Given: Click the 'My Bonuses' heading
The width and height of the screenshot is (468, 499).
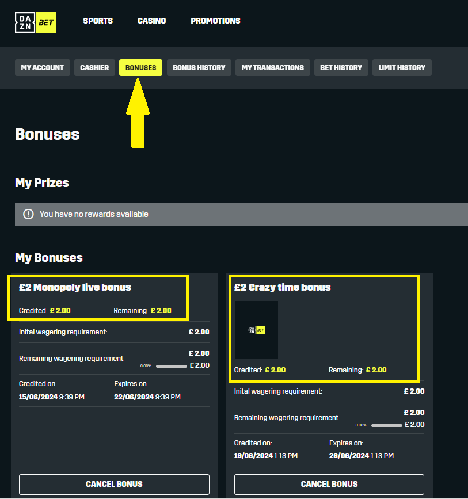Looking at the screenshot, I should click(49, 258).
